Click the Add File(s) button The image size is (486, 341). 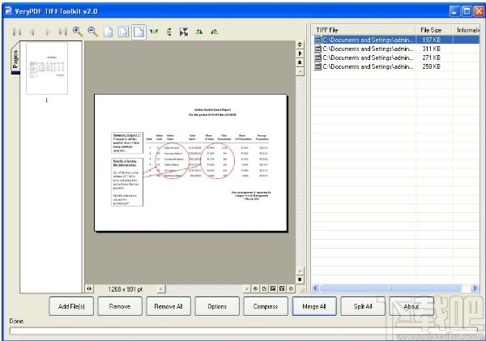(x=71, y=306)
